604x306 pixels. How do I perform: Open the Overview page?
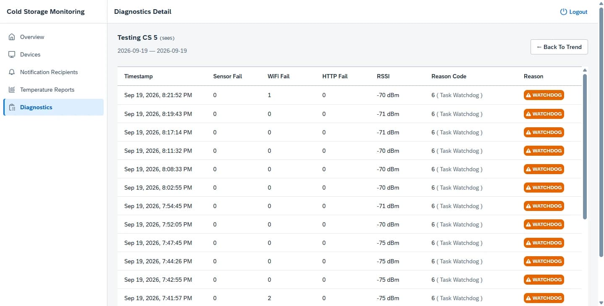point(53,37)
